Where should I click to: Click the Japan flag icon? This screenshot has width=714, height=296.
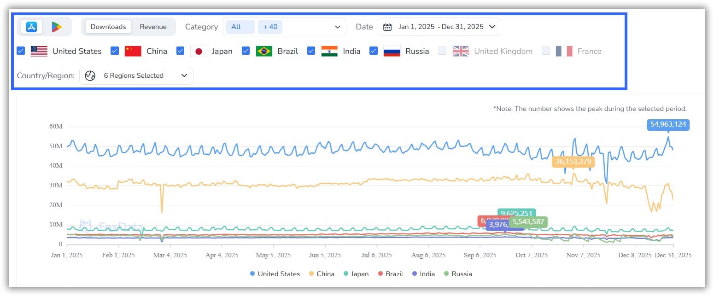(x=199, y=51)
